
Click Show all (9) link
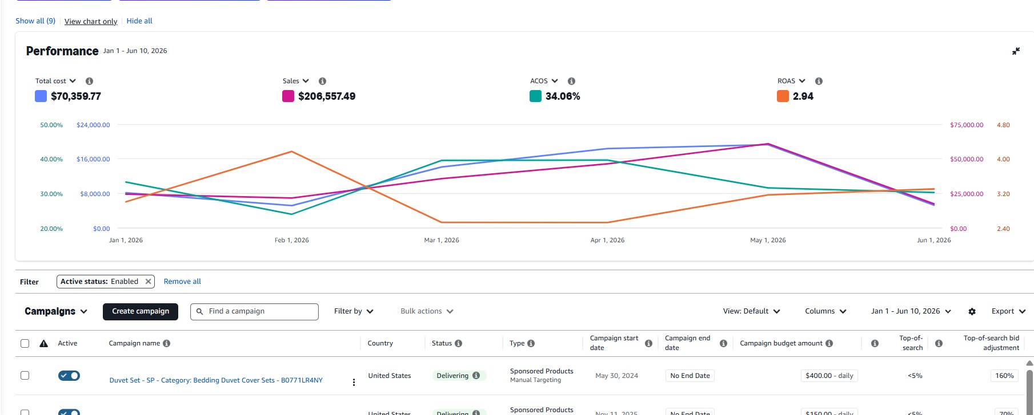[35, 21]
